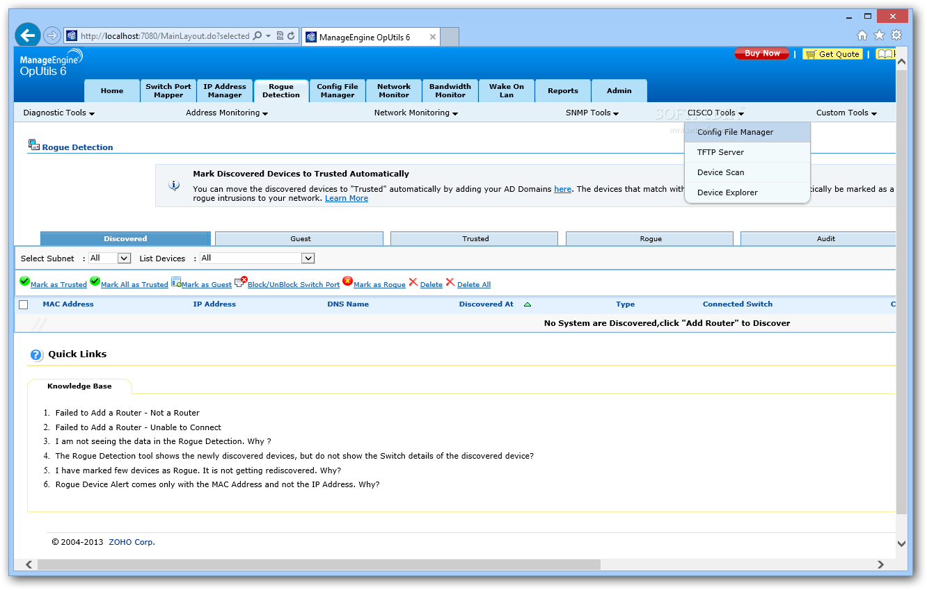Click the browser Back arrow button
927x590 pixels.
click(28, 35)
